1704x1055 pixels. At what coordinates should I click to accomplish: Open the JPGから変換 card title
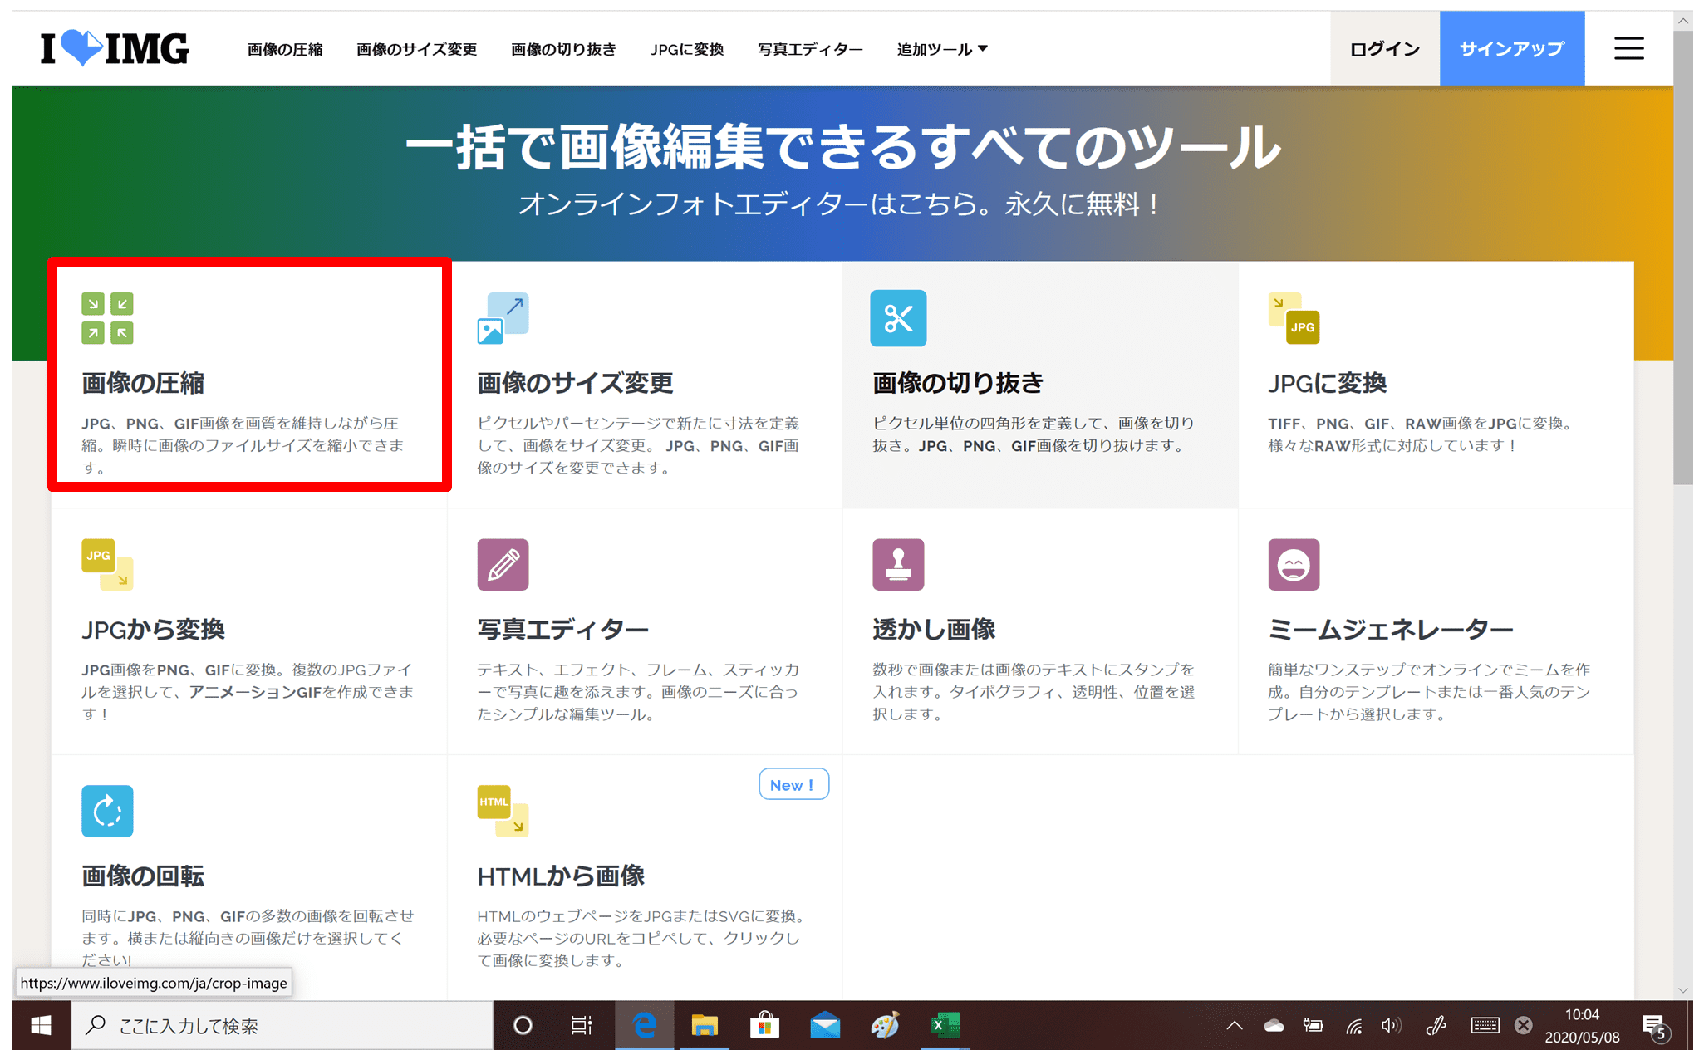153,630
